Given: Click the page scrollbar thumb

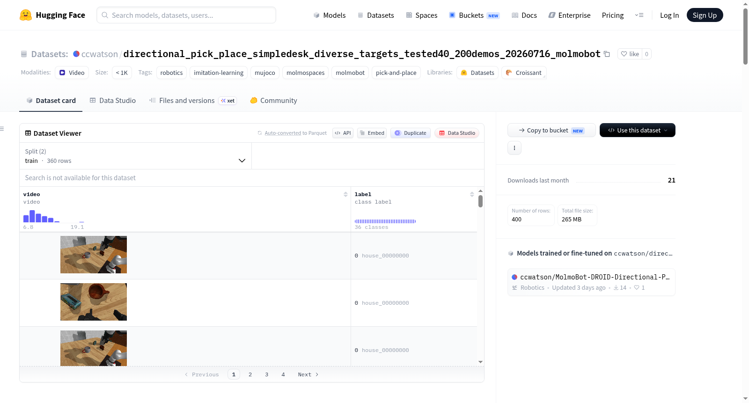Looking at the screenshot, I should pyautogui.click(x=745, y=36).
